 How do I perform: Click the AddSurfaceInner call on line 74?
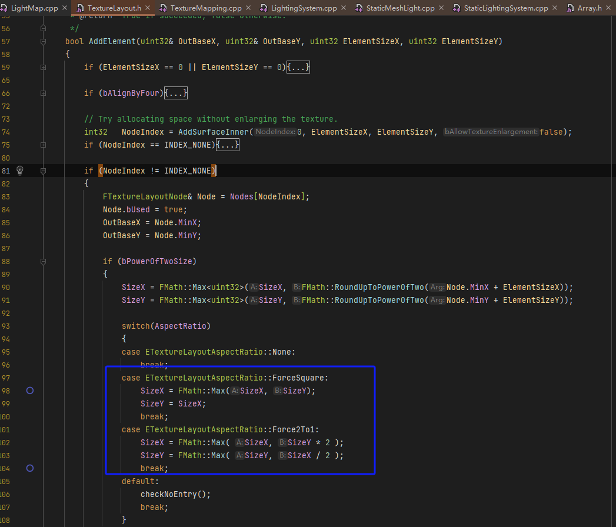tap(214, 132)
